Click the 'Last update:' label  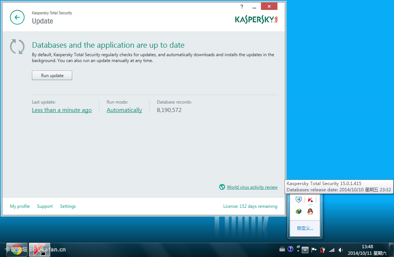click(44, 102)
